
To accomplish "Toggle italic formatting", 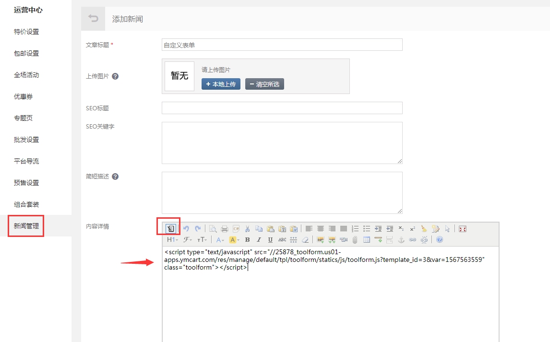I will [x=259, y=240].
